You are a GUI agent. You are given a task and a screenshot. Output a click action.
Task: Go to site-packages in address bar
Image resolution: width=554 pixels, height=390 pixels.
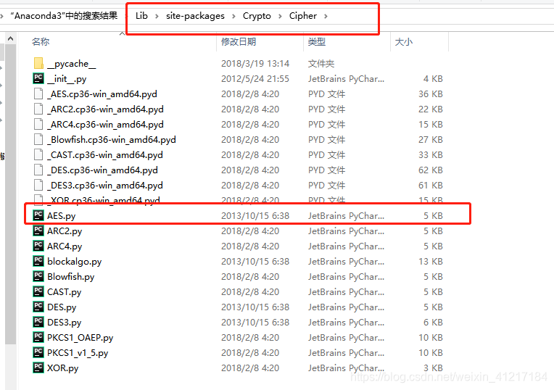(x=195, y=16)
